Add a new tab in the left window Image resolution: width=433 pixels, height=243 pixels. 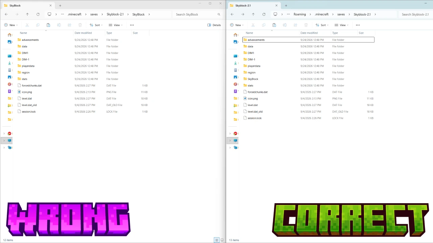click(60, 5)
